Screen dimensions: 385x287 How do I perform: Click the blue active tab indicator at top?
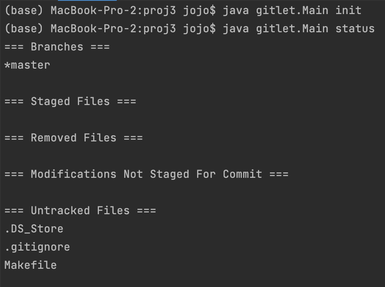[x=87, y=0]
